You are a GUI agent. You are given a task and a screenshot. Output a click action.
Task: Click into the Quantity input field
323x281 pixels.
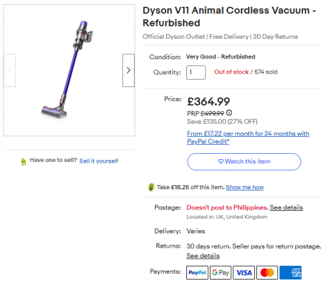pyautogui.click(x=196, y=72)
